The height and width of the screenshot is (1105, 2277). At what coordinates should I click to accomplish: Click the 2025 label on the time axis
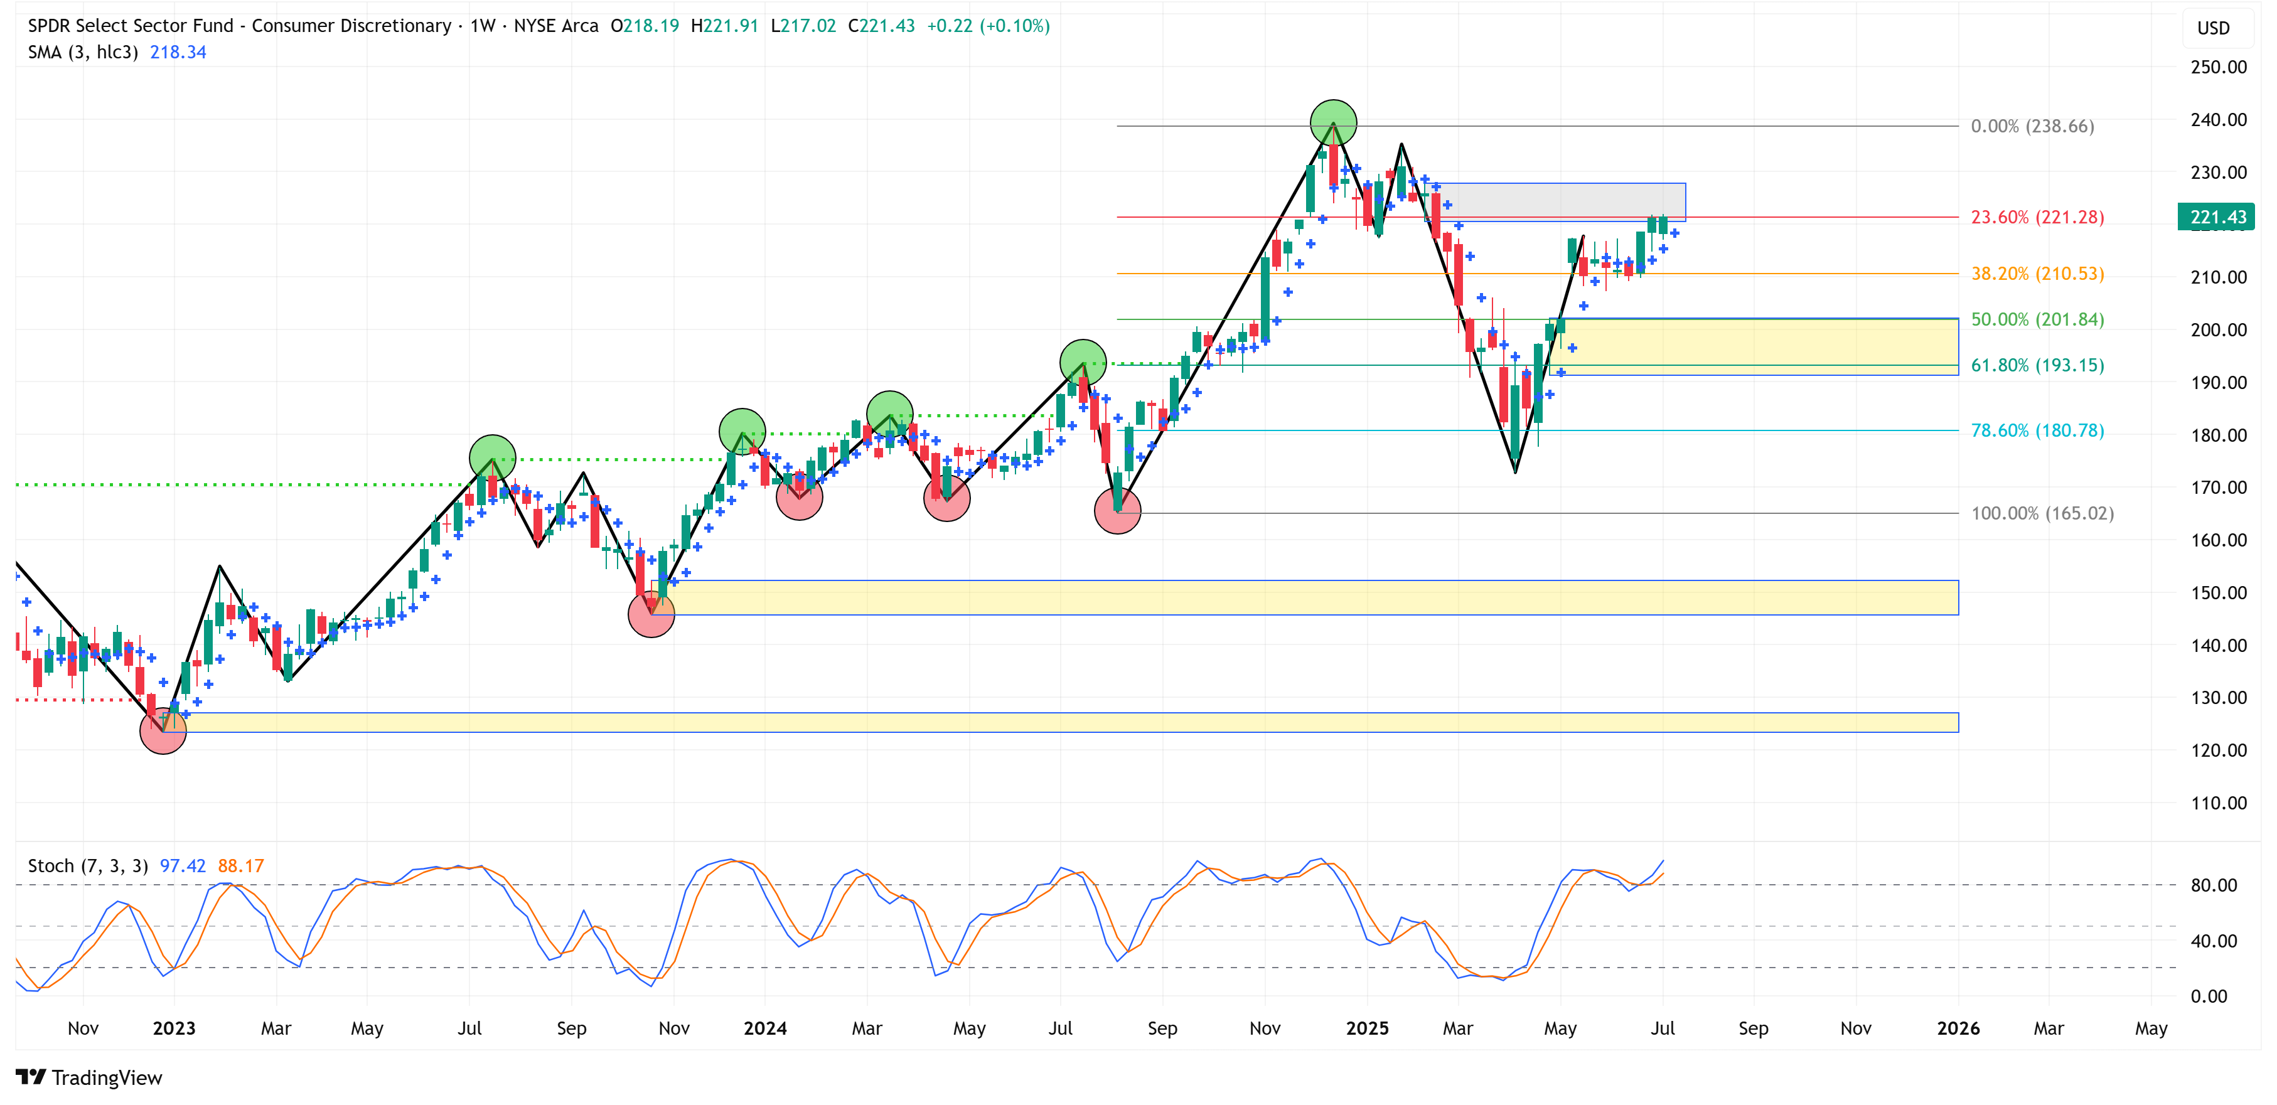pyautogui.click(x=1366, y=1028)
